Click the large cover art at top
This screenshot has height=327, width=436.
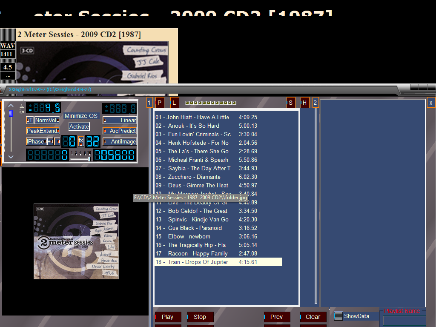pos(92,62)
